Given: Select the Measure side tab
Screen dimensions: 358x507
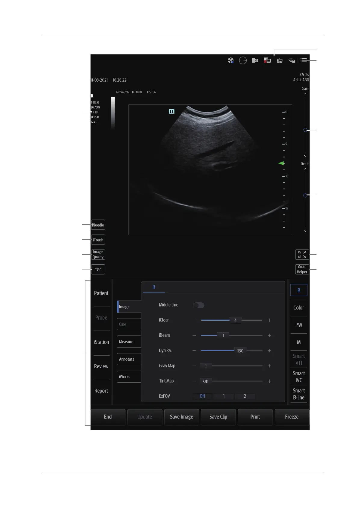Looking at the screenshot, I should pos(129,342).
